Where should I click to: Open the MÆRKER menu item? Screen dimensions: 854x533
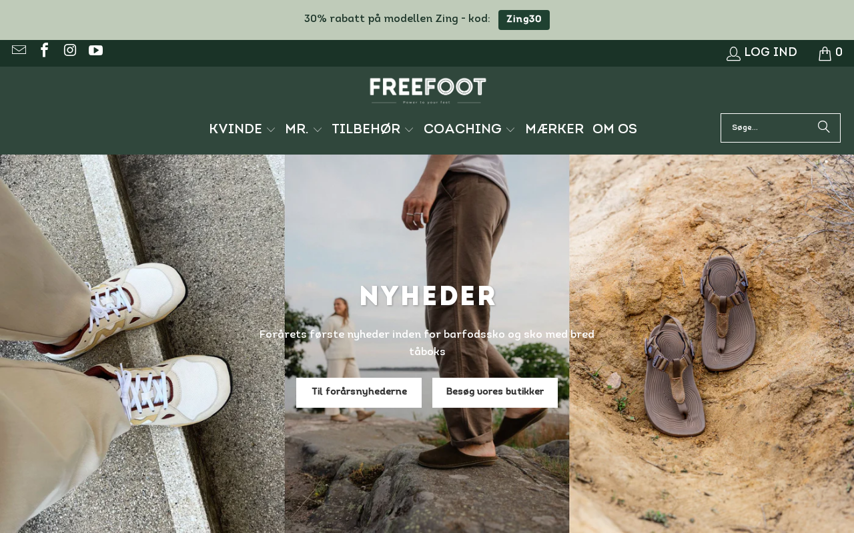(554, 130)
